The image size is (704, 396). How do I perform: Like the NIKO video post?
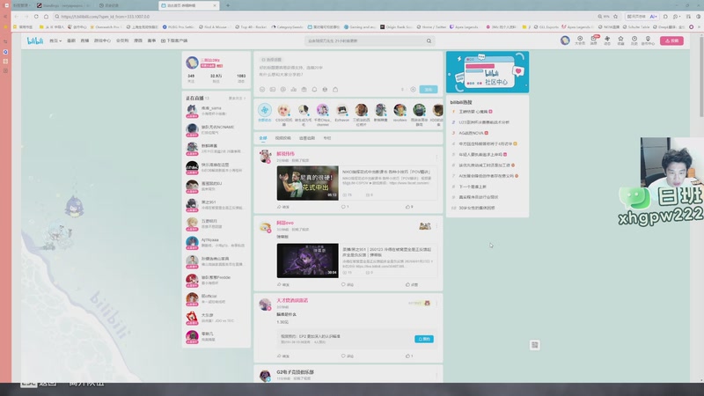409,207
